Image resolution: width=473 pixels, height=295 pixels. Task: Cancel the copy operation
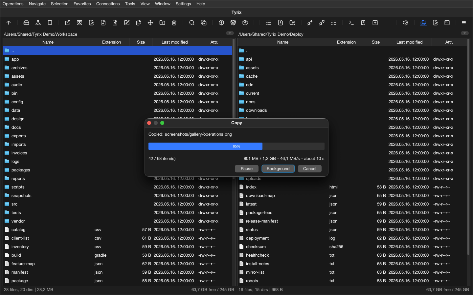click(310, 168)
